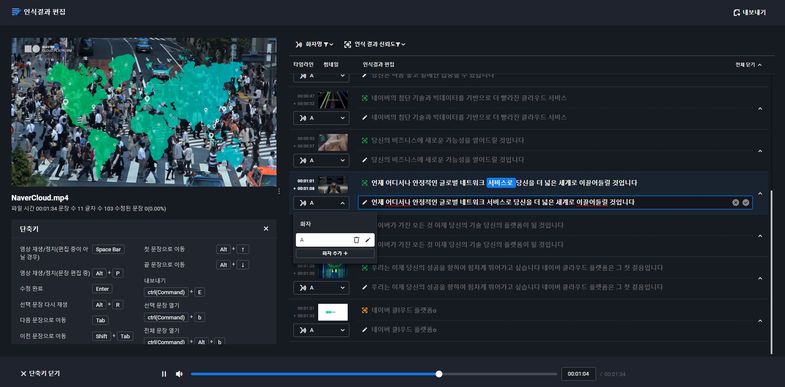This screenshot has height=387, width=785.
Task: Click the 썸네일 column header
Action: pos(331,64)
